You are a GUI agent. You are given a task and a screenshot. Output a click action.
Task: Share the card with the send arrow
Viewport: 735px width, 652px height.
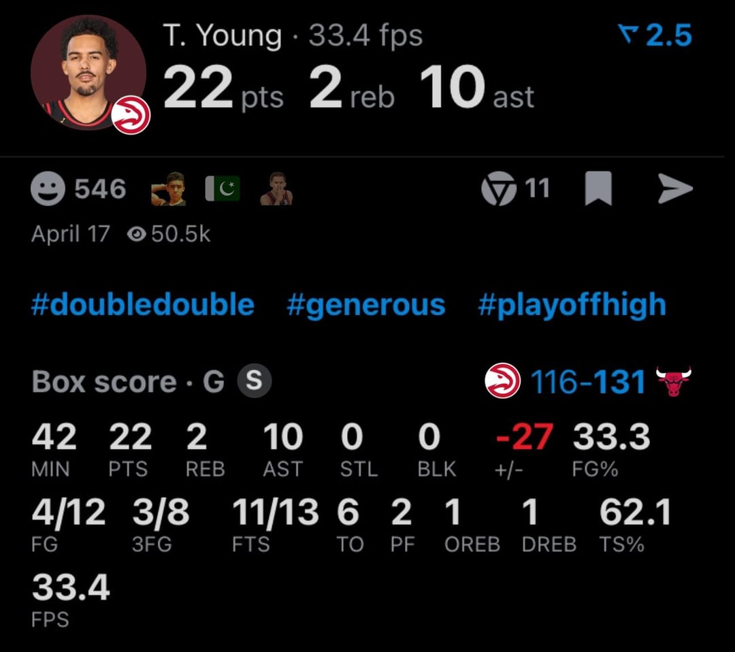675,189
